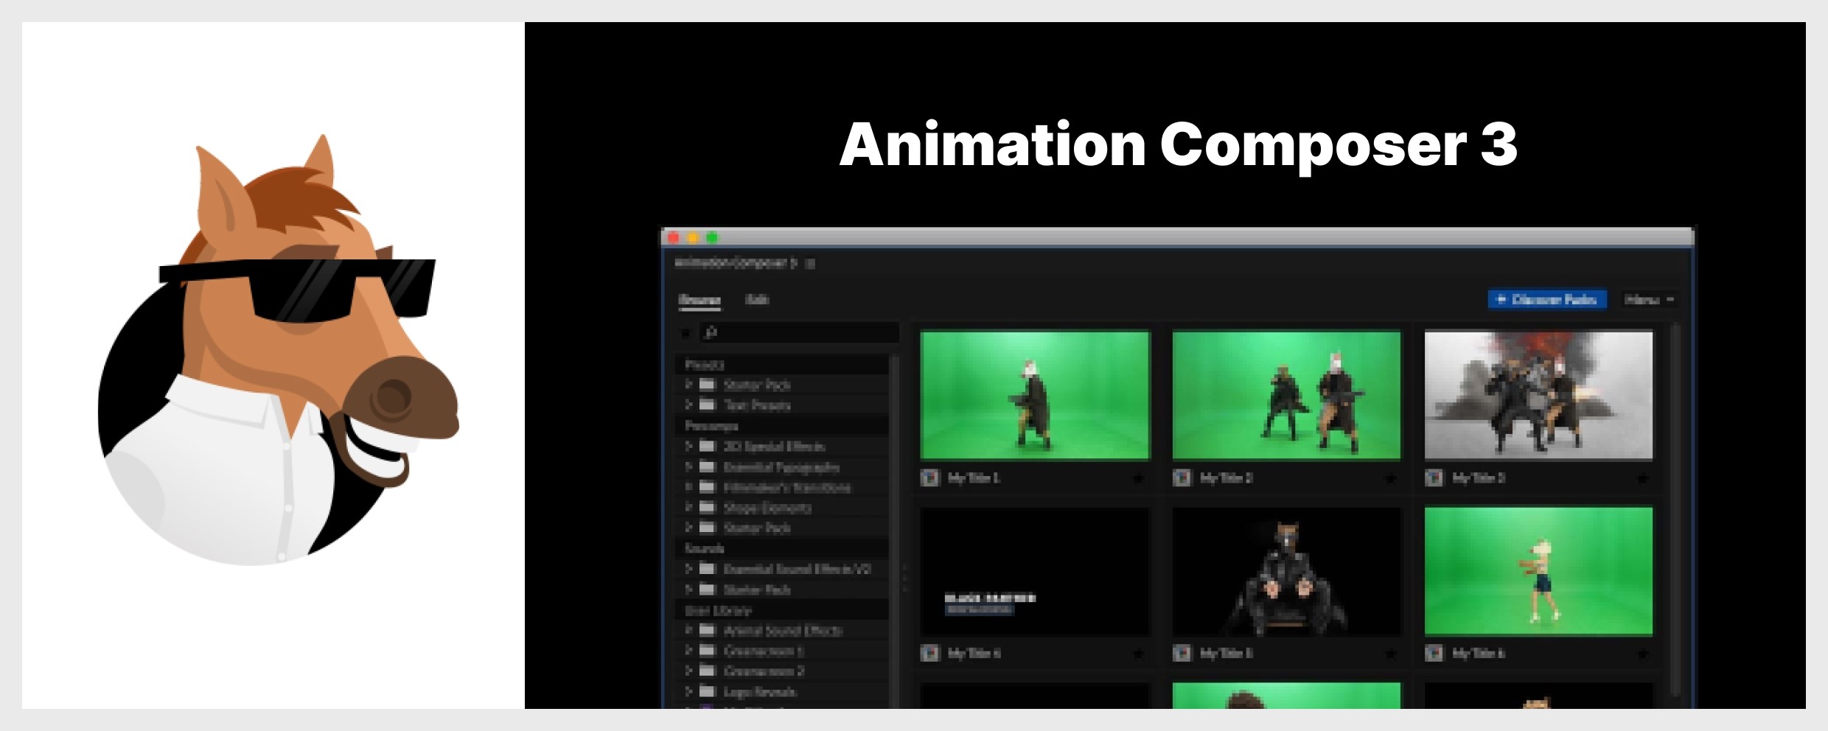This screenshot has width=1828, height=731.
Task: Click the 3D Special Effects folder icon
Action: pos(708,446)
